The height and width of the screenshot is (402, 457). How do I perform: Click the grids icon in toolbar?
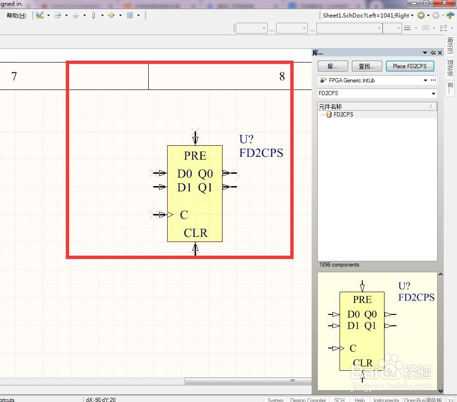coord(130,15)
